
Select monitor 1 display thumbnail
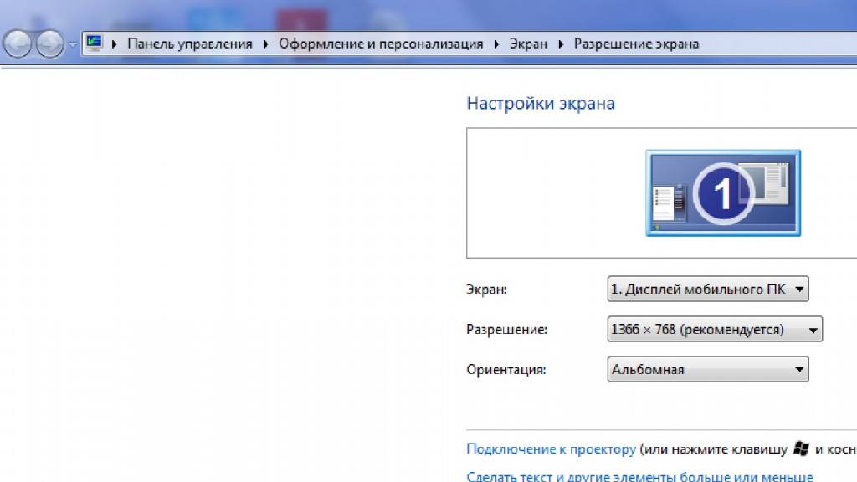(723, 193)
